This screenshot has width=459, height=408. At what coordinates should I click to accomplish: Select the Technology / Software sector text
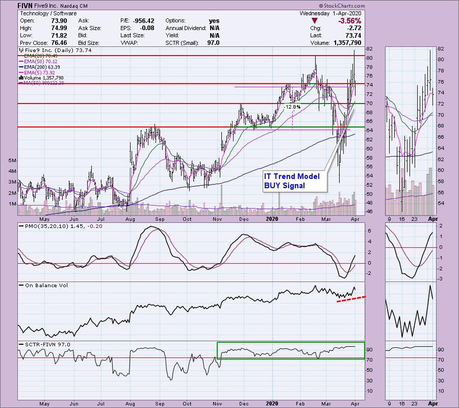[48, 13]
